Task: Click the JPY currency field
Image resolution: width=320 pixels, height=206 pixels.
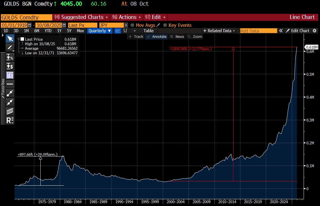Action: click(111, 25)
